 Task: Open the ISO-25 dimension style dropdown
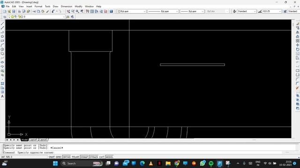[x=272, y=11]
